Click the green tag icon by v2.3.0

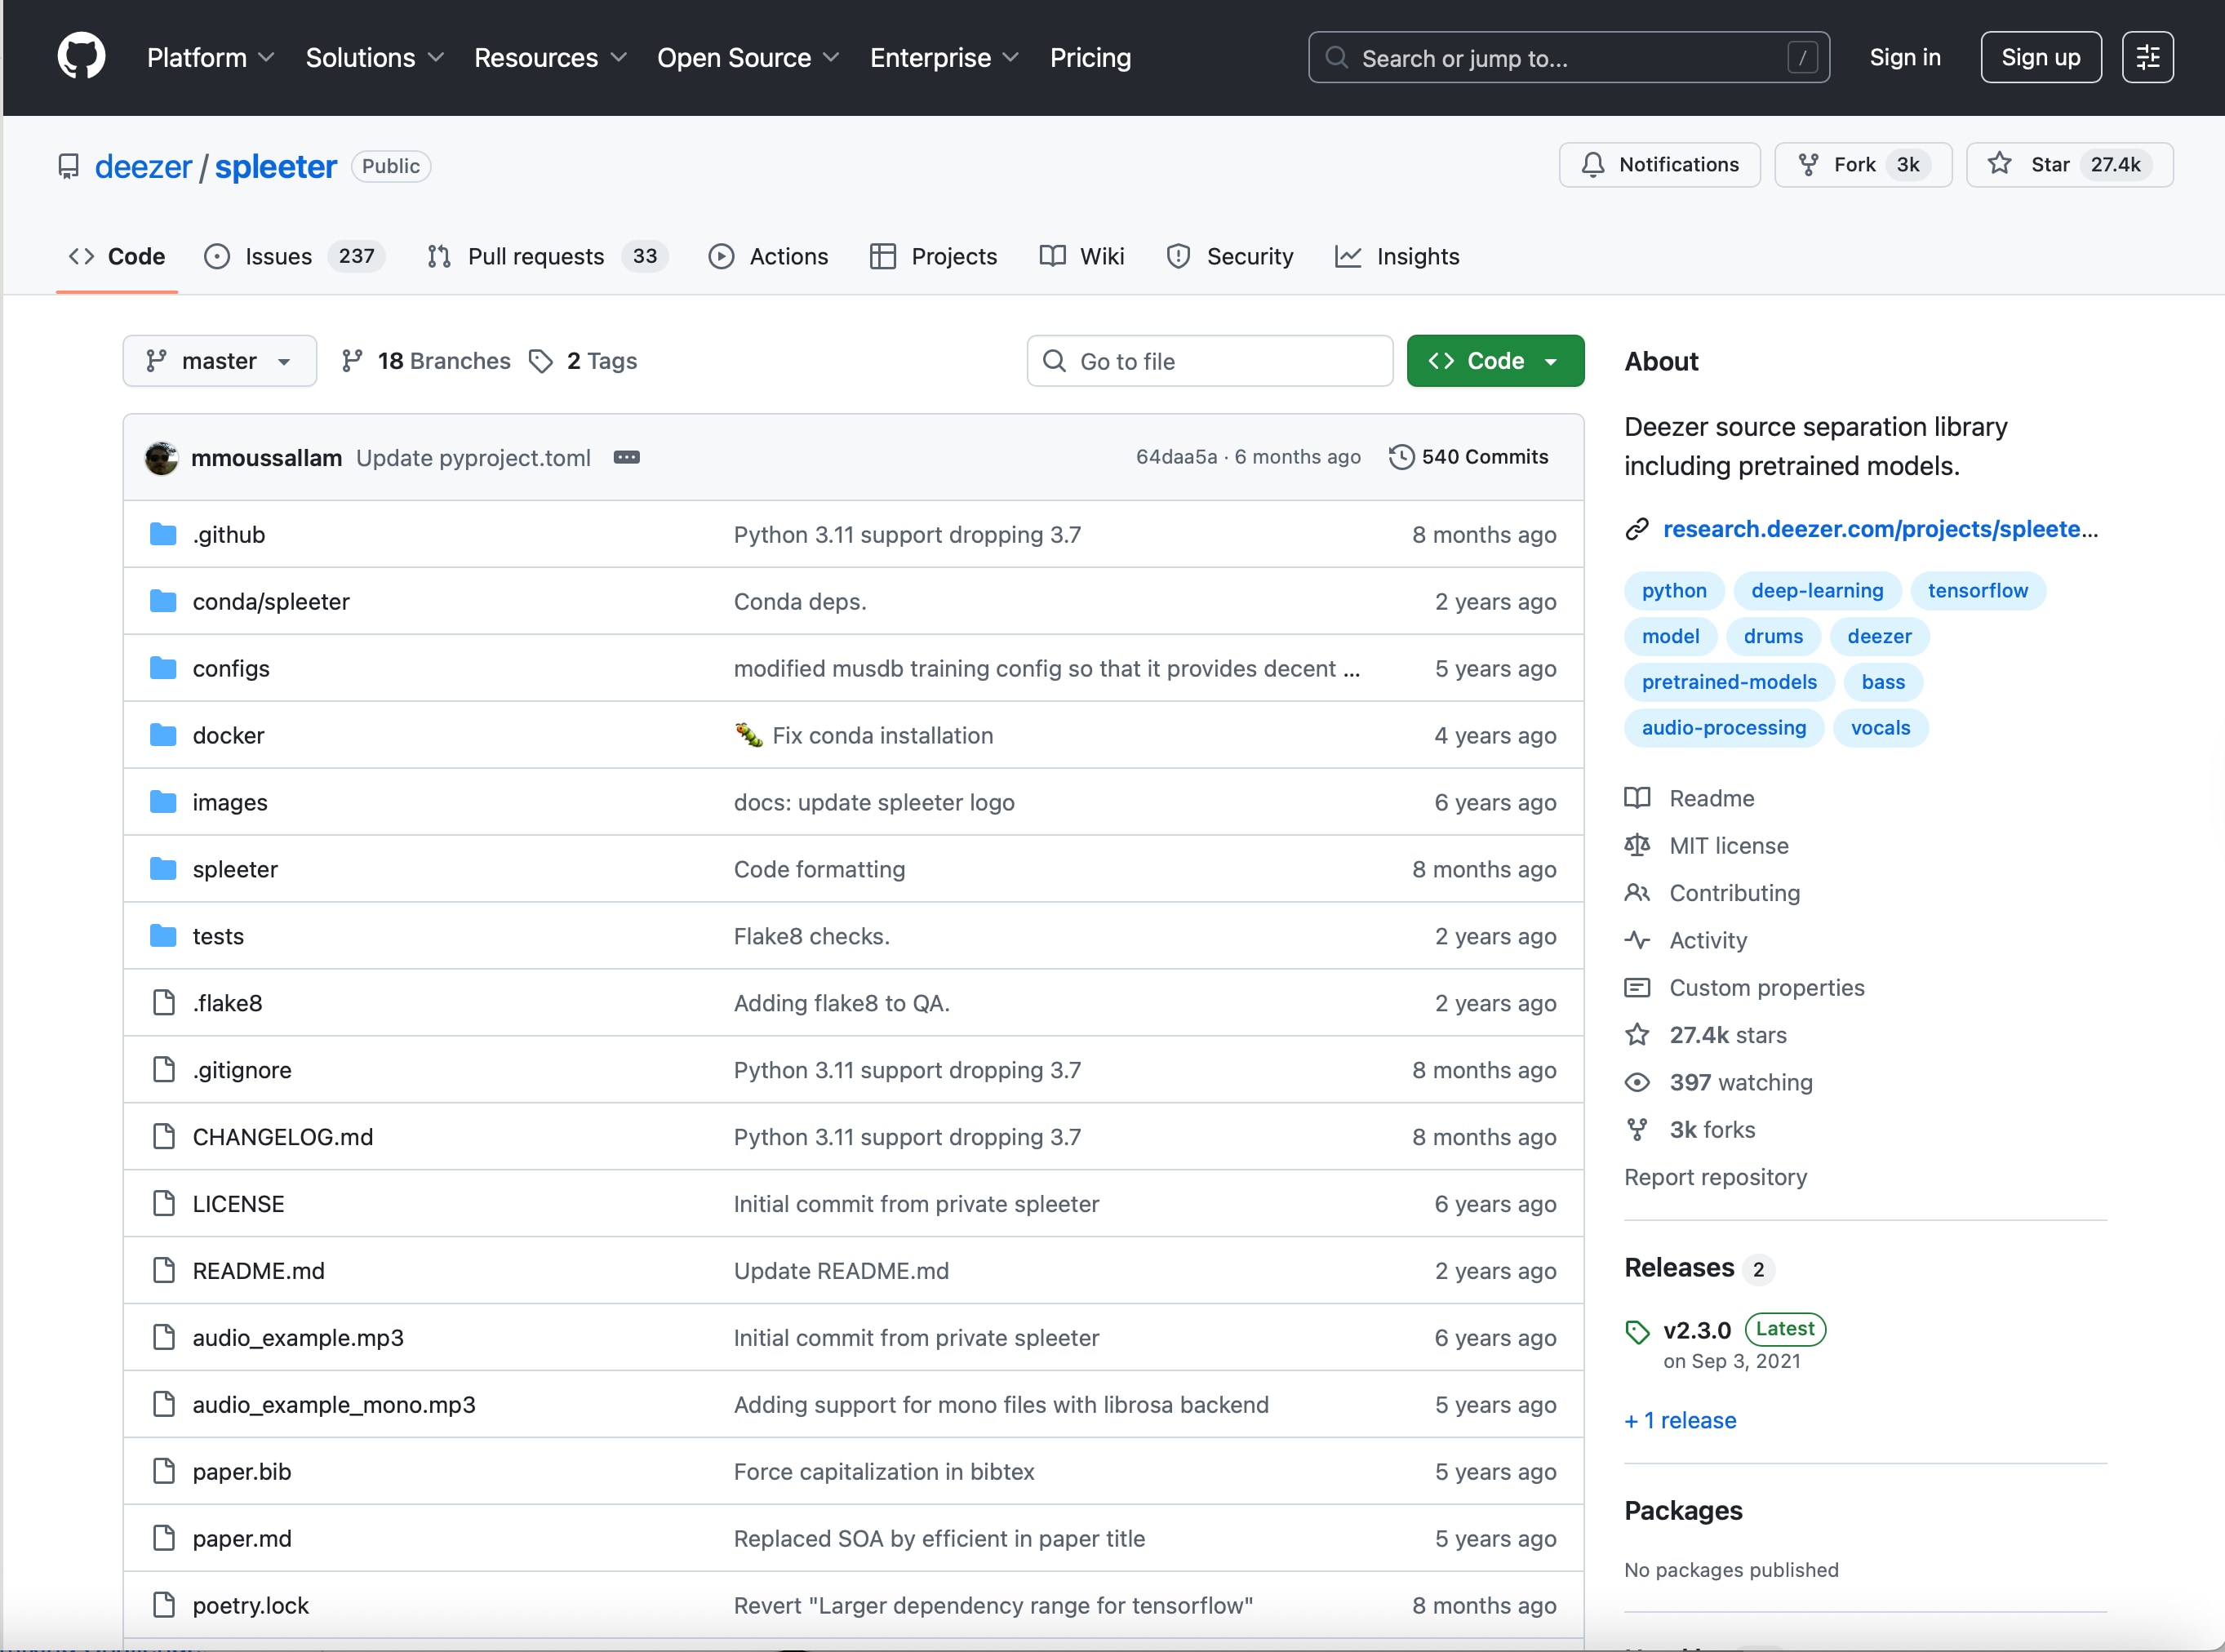(1637, 1331)
